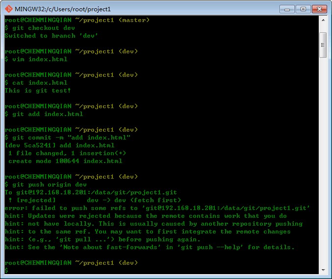Click the scrollbar down arrow
Screen dimensions: 332x279
323,269
